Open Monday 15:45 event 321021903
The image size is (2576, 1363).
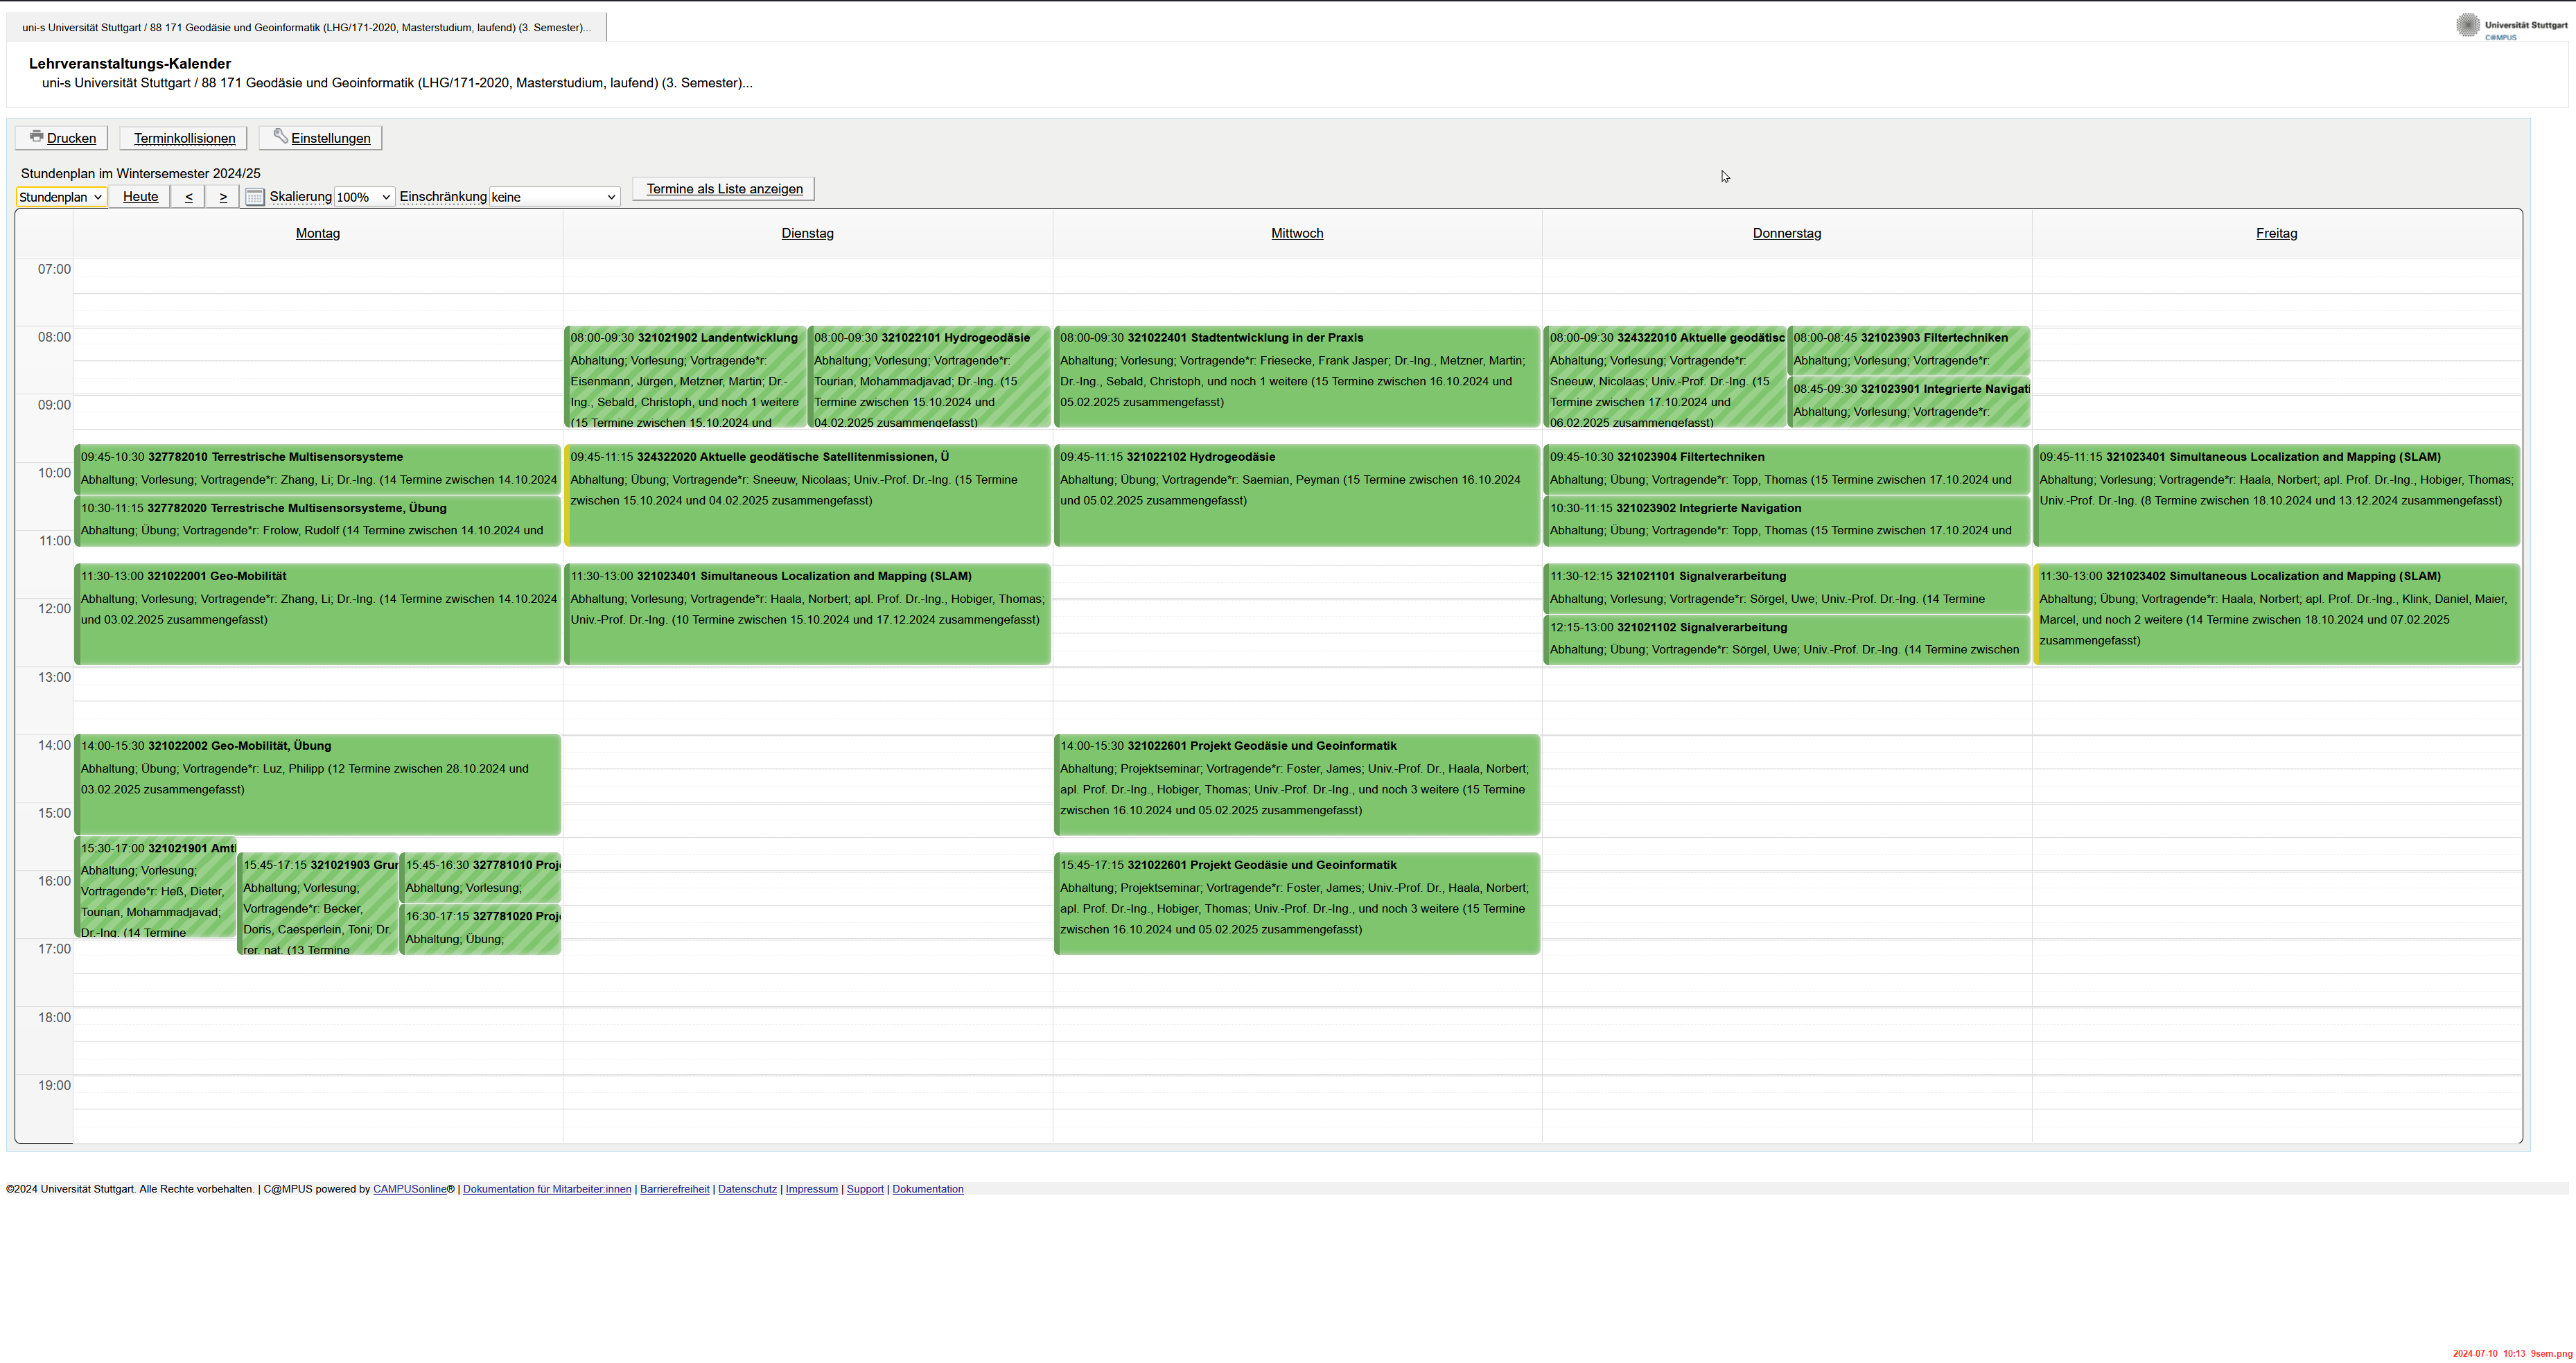318,903
